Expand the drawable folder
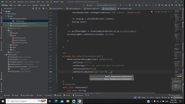 click(x=8, y=33)
